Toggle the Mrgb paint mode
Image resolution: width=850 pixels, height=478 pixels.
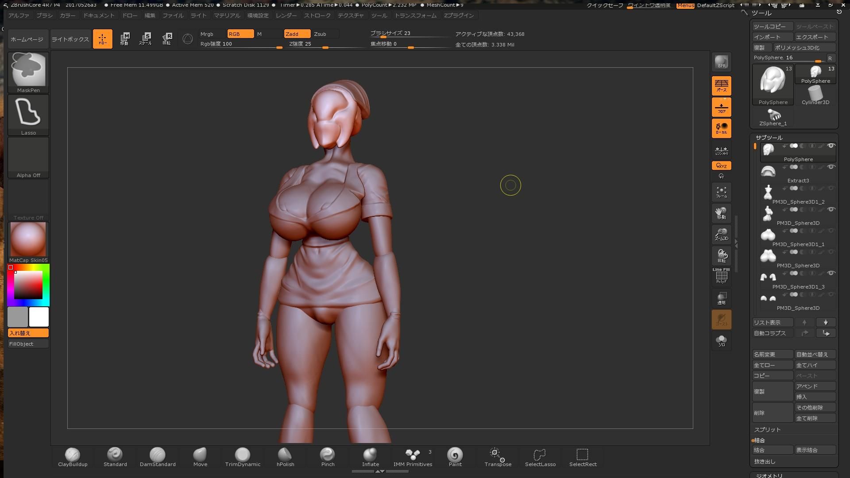[212, 34]
